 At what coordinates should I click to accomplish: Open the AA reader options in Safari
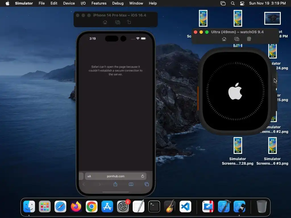click(x=89, y=176)
